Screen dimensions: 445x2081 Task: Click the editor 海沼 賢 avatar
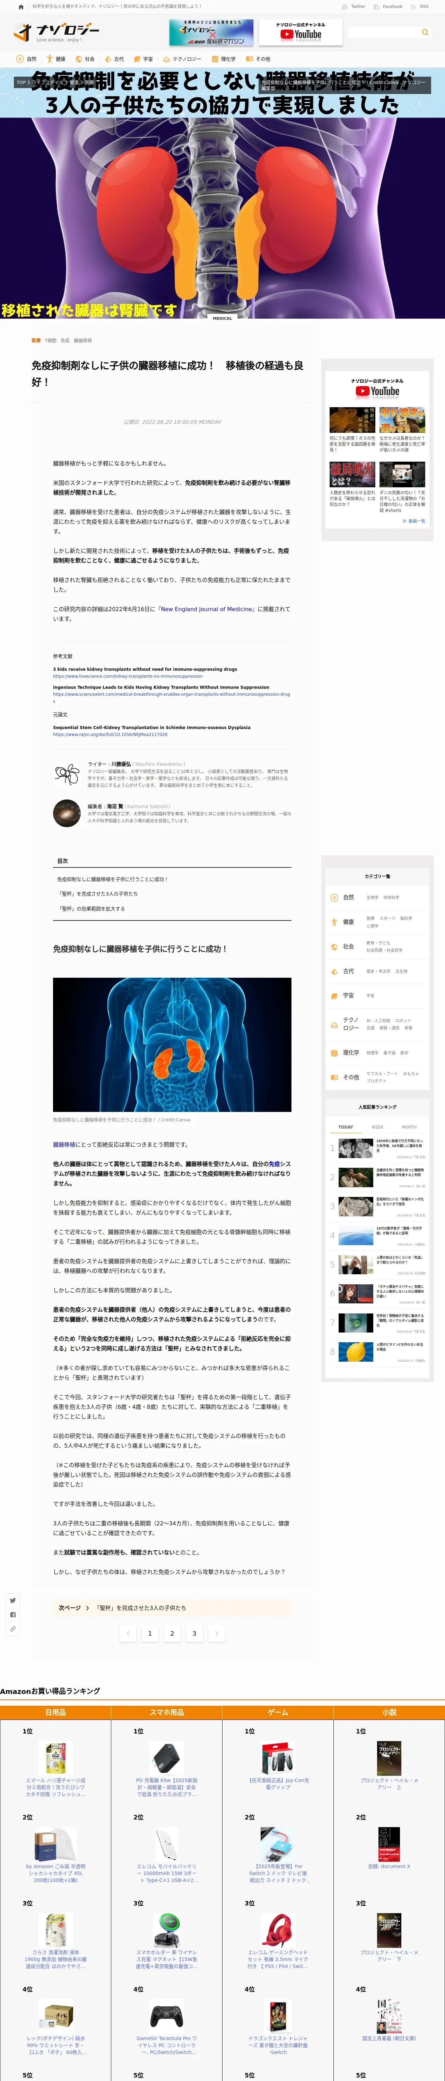(66, 813)
